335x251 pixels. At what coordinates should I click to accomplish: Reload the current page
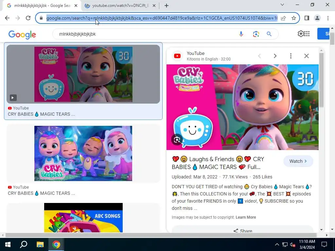coord(28,18)
